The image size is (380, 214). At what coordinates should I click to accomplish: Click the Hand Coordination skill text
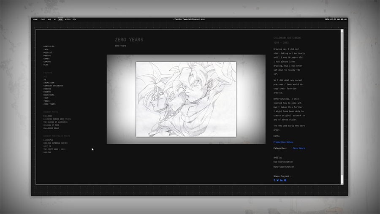point(284,167)
